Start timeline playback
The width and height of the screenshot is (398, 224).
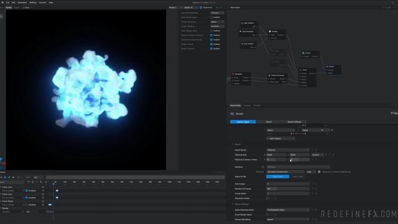(x=5, y=177)
